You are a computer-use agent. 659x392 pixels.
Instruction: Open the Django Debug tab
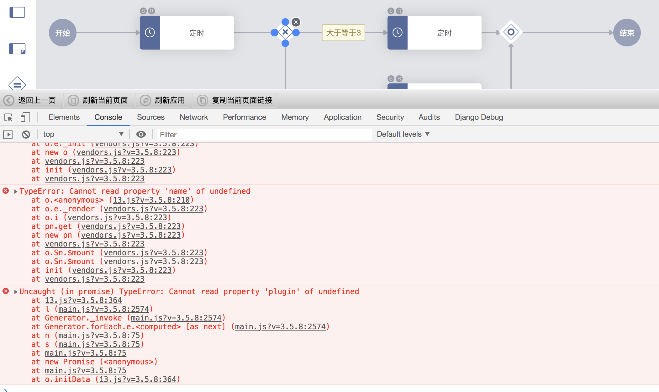tap(479, 117)
